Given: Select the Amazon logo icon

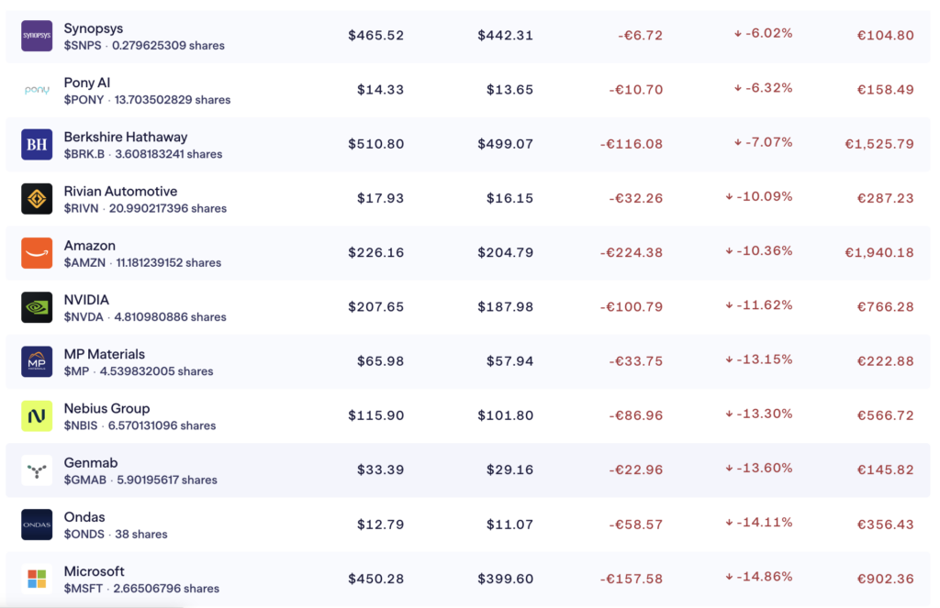Looking at the screenshot, I should tap(37, 253).
